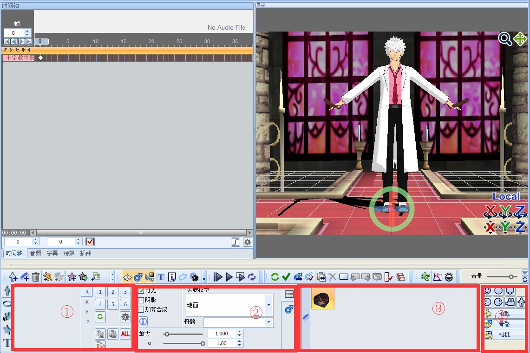This screenshot has height=353, width=530.
Task: Click the play triangle button
Action: (229, 277)
